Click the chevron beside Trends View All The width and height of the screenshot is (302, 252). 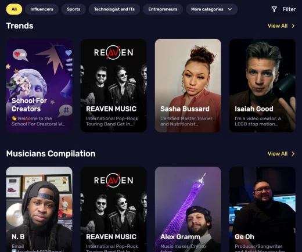click(x=293, y=26)
